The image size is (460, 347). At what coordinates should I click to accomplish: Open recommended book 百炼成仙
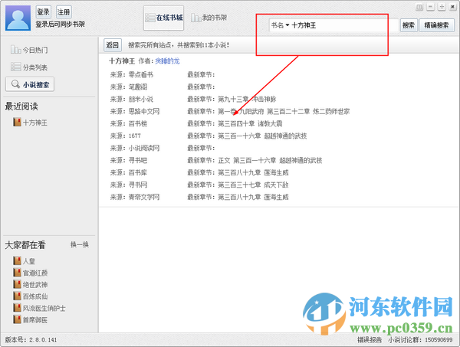click(x=30, y=296)
